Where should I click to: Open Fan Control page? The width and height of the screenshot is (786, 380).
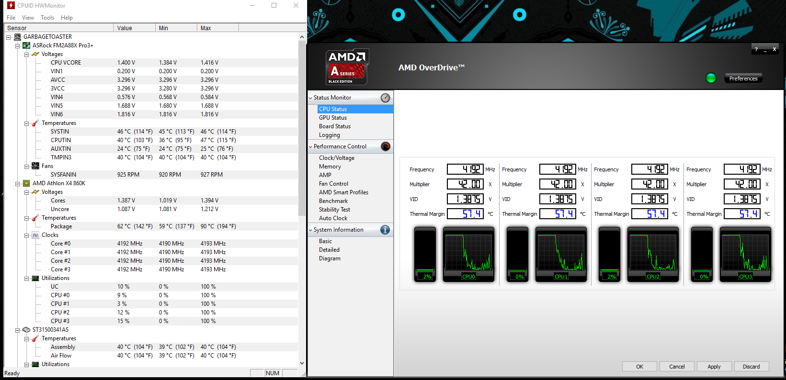coord(333,184)
